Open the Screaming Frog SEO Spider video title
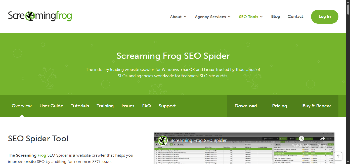 click(x=199, y=140)
